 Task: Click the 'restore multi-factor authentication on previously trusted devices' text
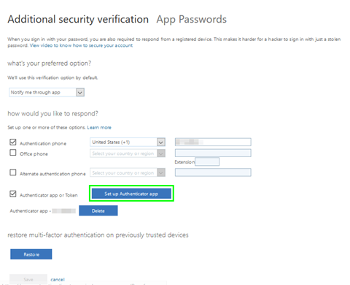coord(98,235)
